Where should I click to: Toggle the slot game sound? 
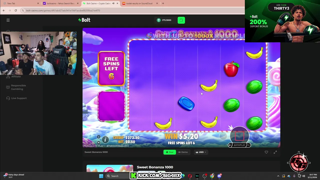[x=98, y=142]
